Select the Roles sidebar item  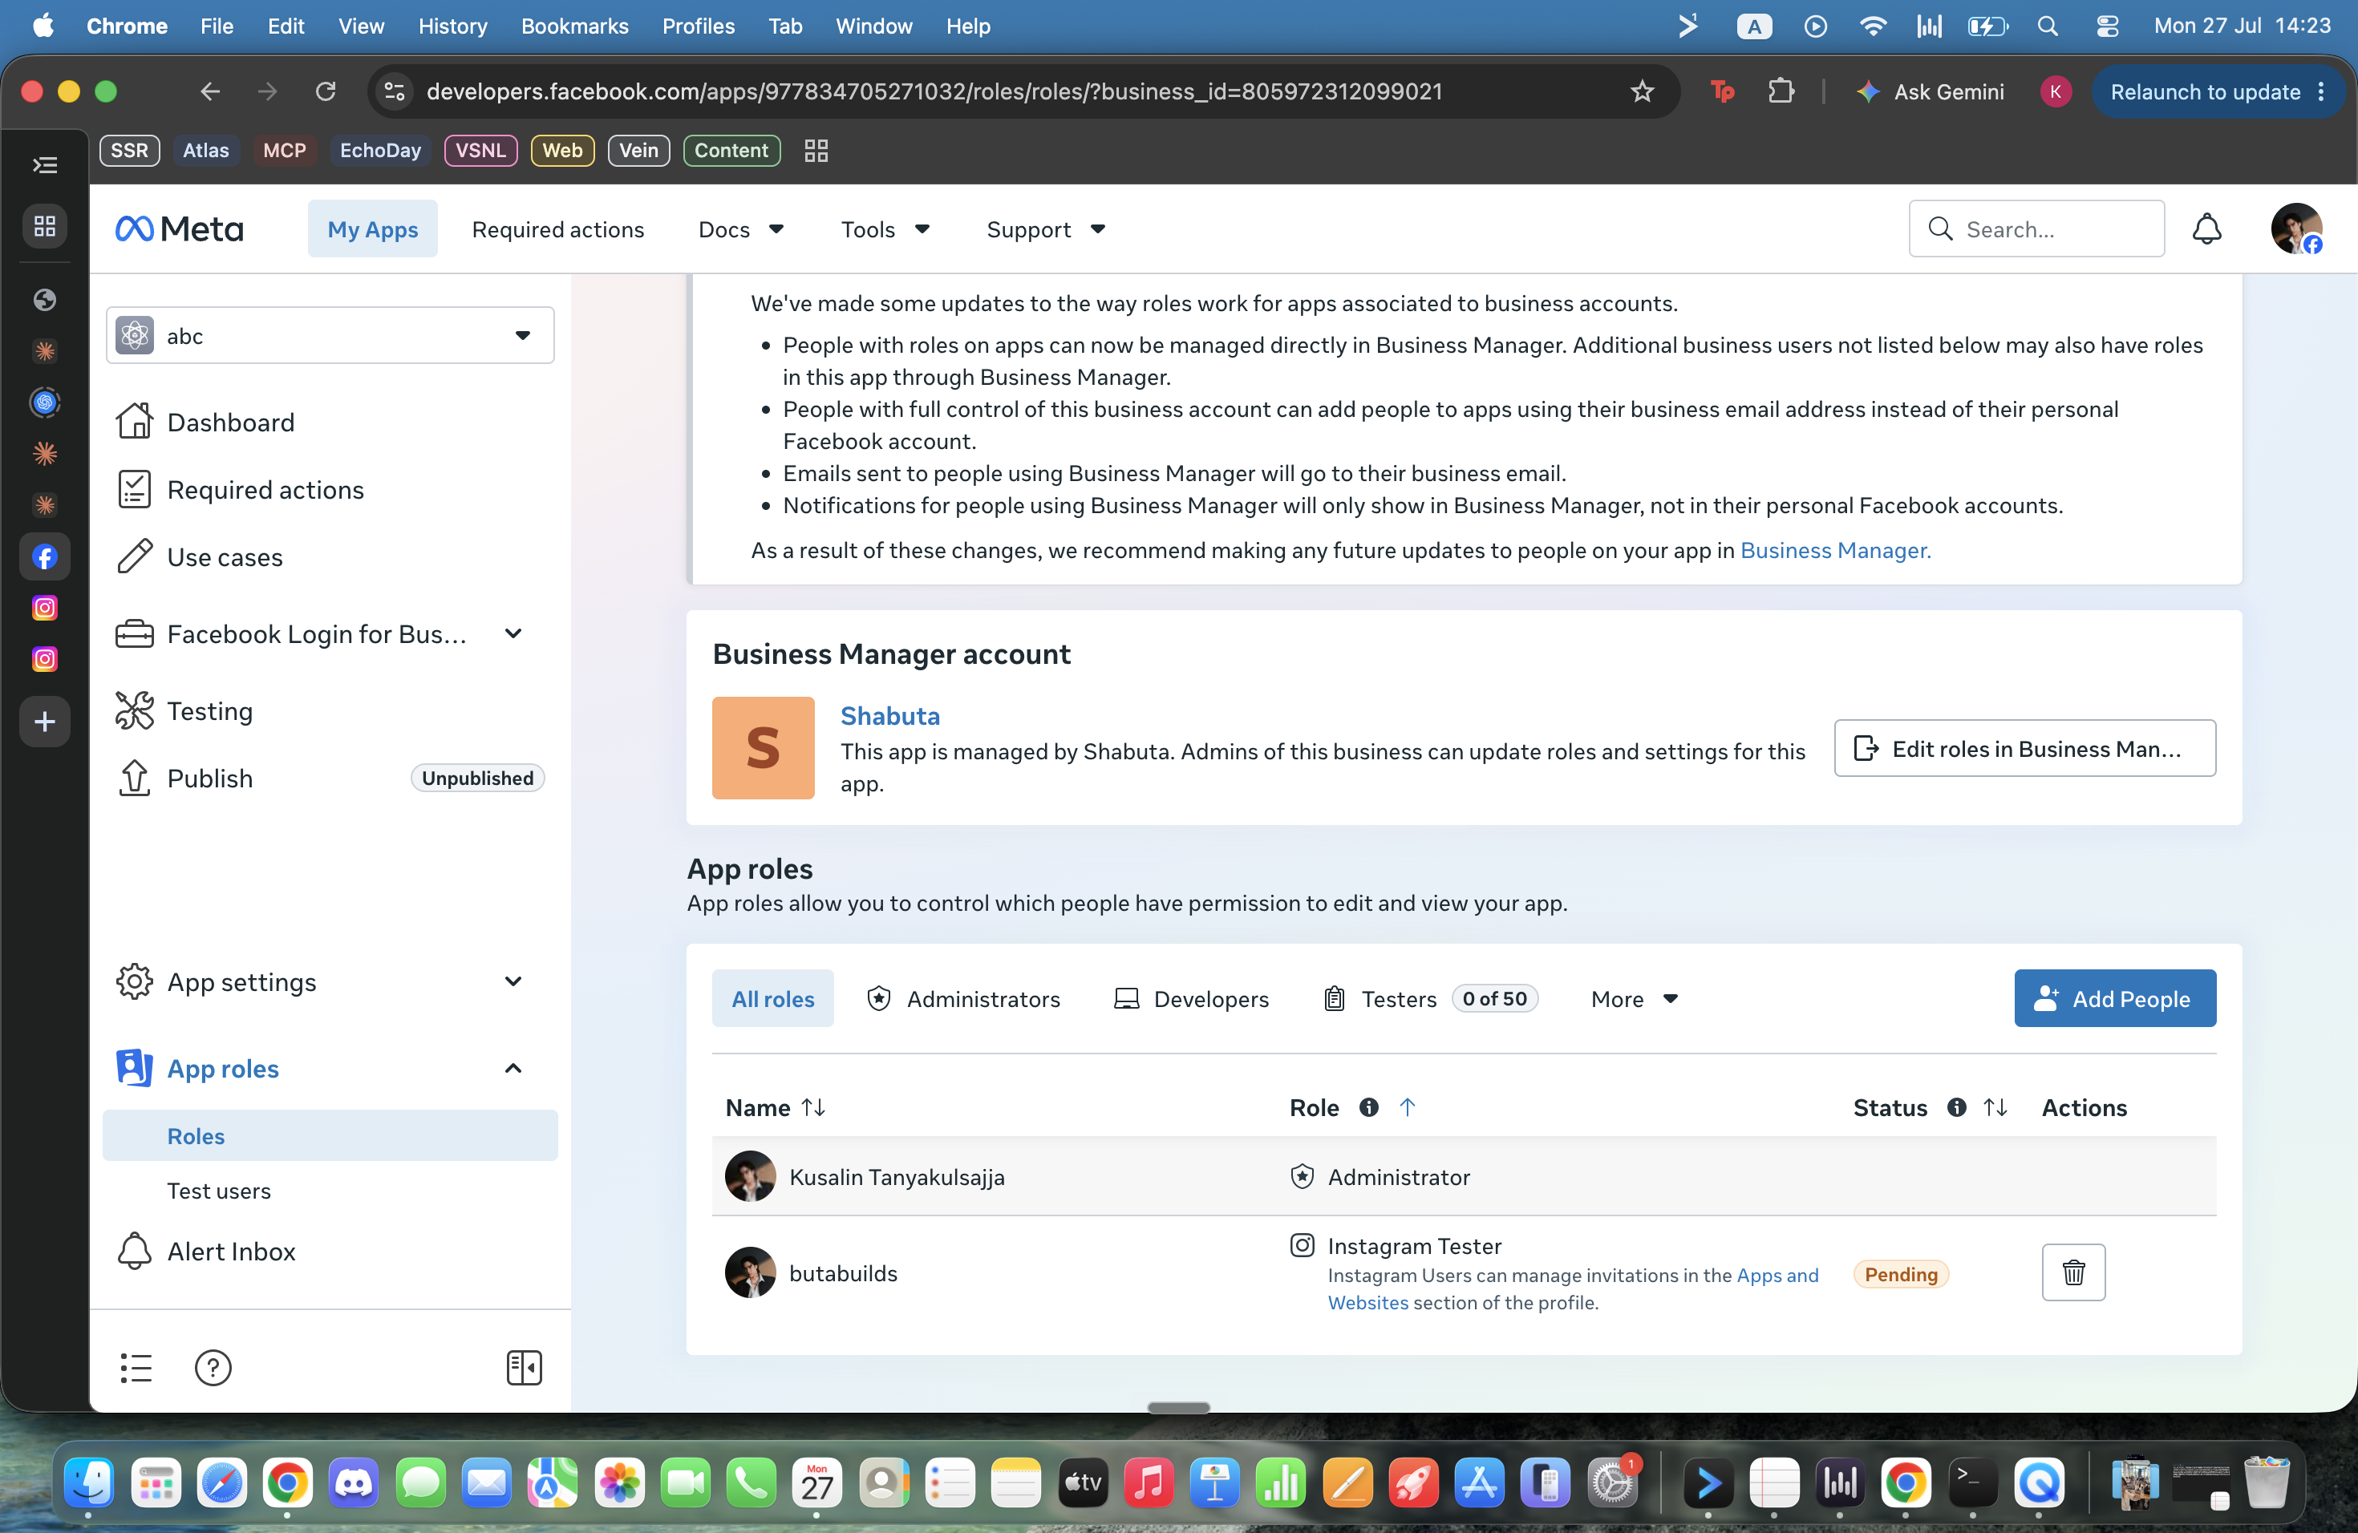tap(330, 1135)
